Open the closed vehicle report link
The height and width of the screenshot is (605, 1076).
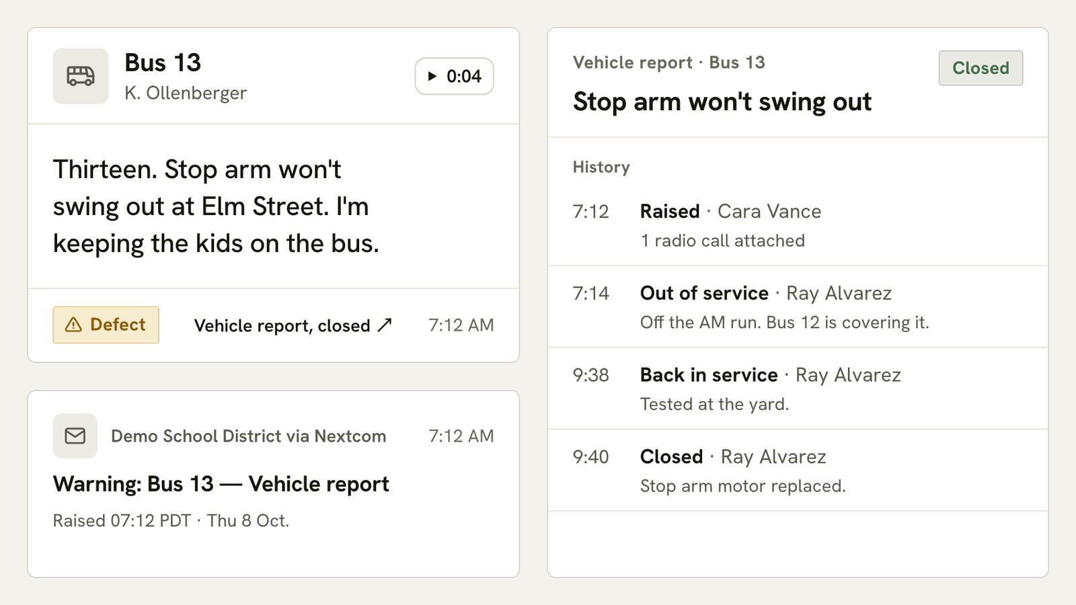(293, 325)
